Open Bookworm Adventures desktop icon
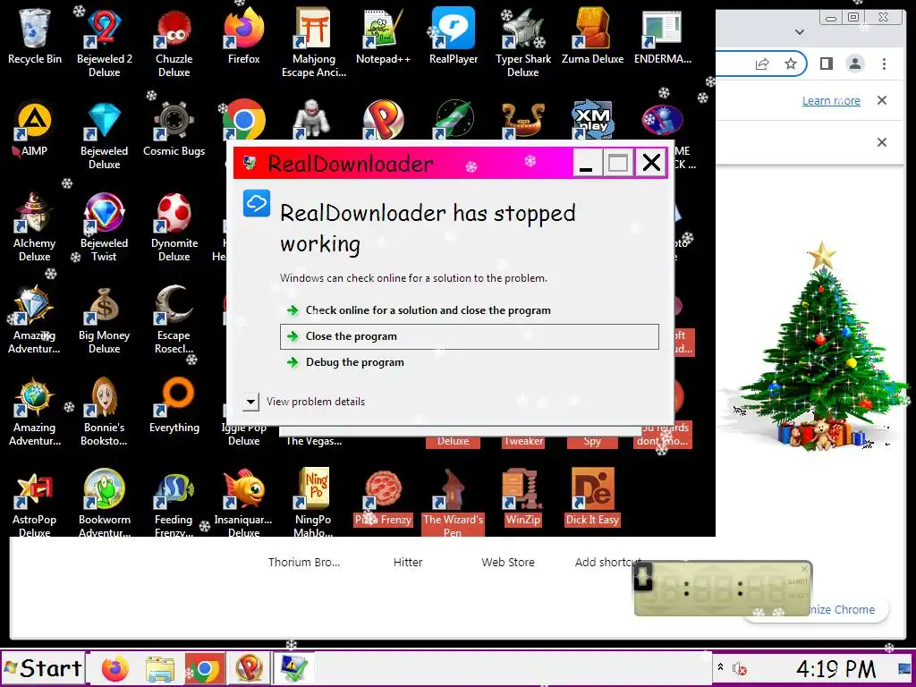This screenshot has height=687, width=916. click(x=104, y=504)
